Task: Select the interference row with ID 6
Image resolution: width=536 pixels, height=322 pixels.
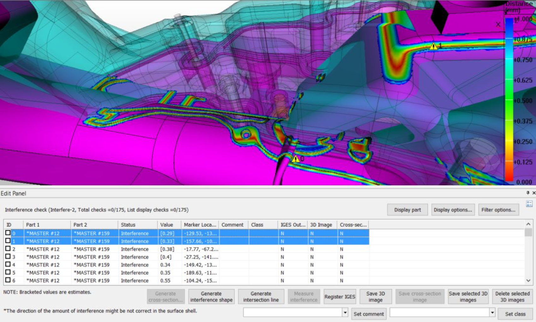Action: 186,280
